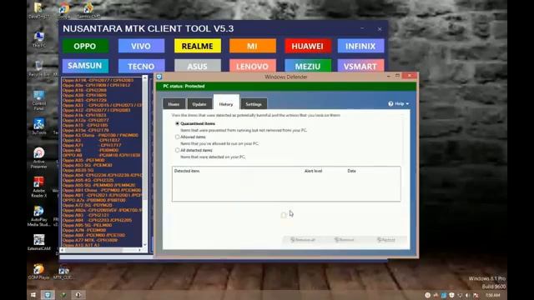534x300 pixels.
Task: Click the ASUS brand button
Action: point(198,66)
